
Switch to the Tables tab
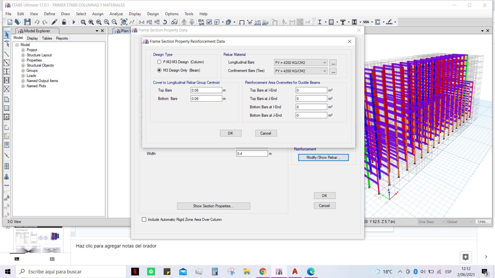coord(47,38)
